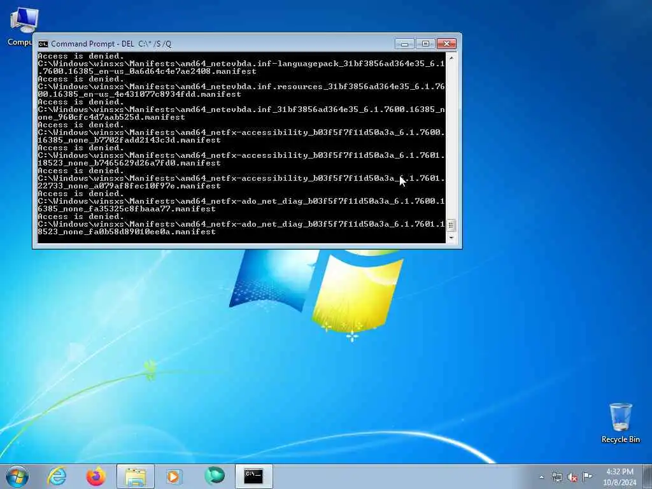The image size is (652, 489).
Task: Click the first 'Access is denied.' line
Action: pyautogui.click(x=81, y=56)
